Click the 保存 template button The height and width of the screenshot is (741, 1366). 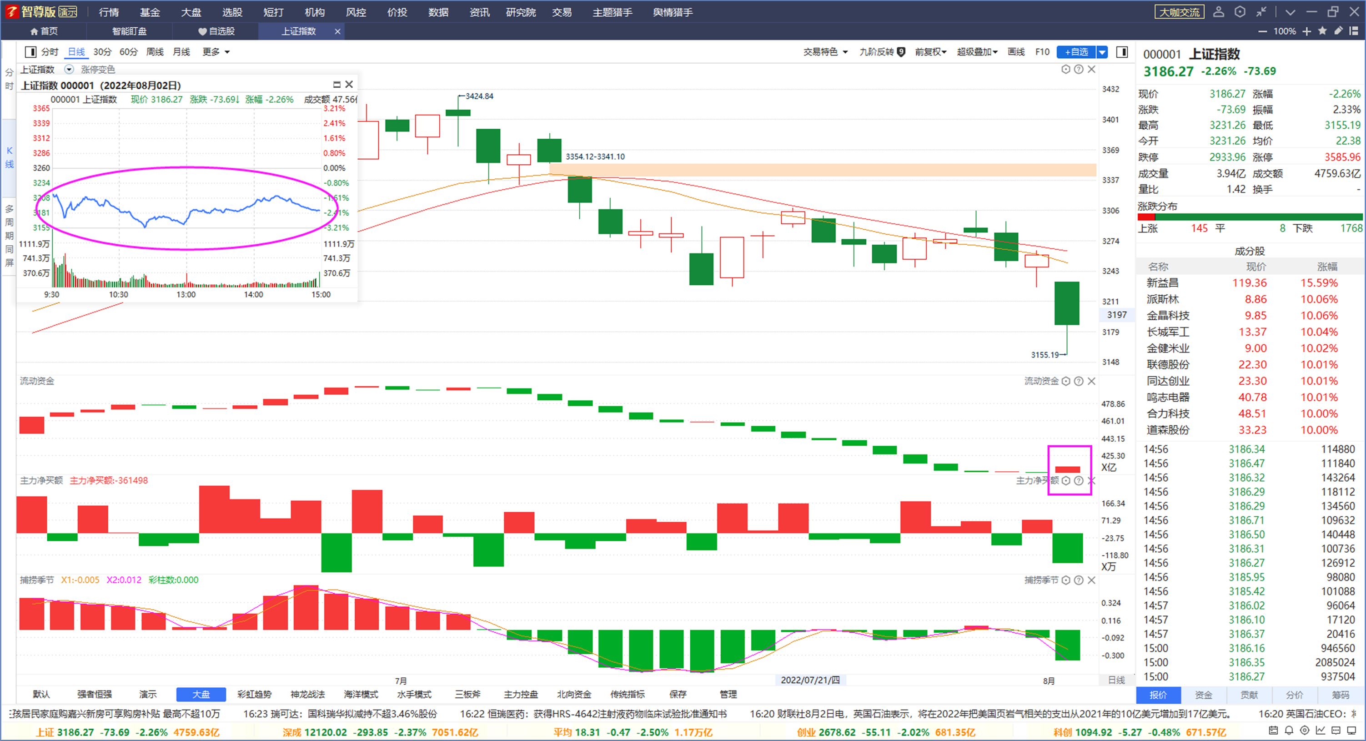pyautogui.click(x=678, y=694)
